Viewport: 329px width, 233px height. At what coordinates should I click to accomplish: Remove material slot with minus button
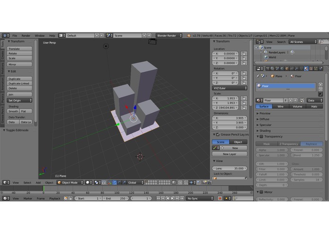[320, 90]
